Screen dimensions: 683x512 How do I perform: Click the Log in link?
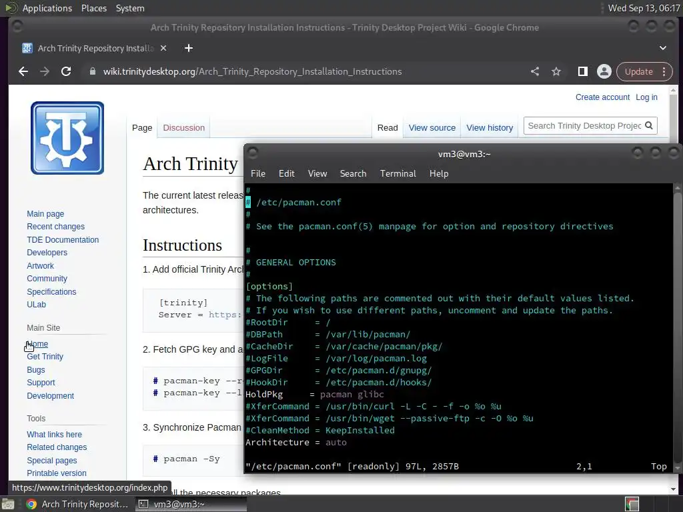point(646,97)
